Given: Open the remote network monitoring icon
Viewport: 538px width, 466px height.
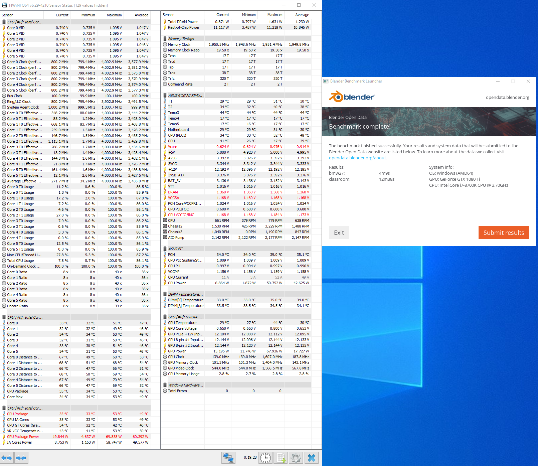Looking at the screenshot, I should 228,458.
